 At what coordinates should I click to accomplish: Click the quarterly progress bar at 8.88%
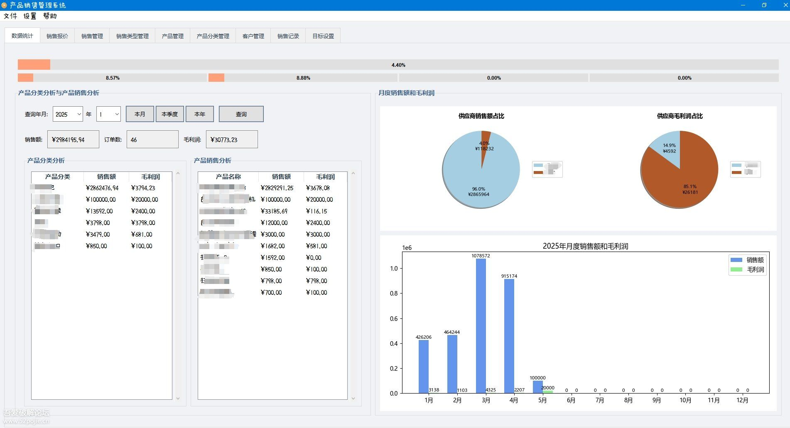pos(303,78)
